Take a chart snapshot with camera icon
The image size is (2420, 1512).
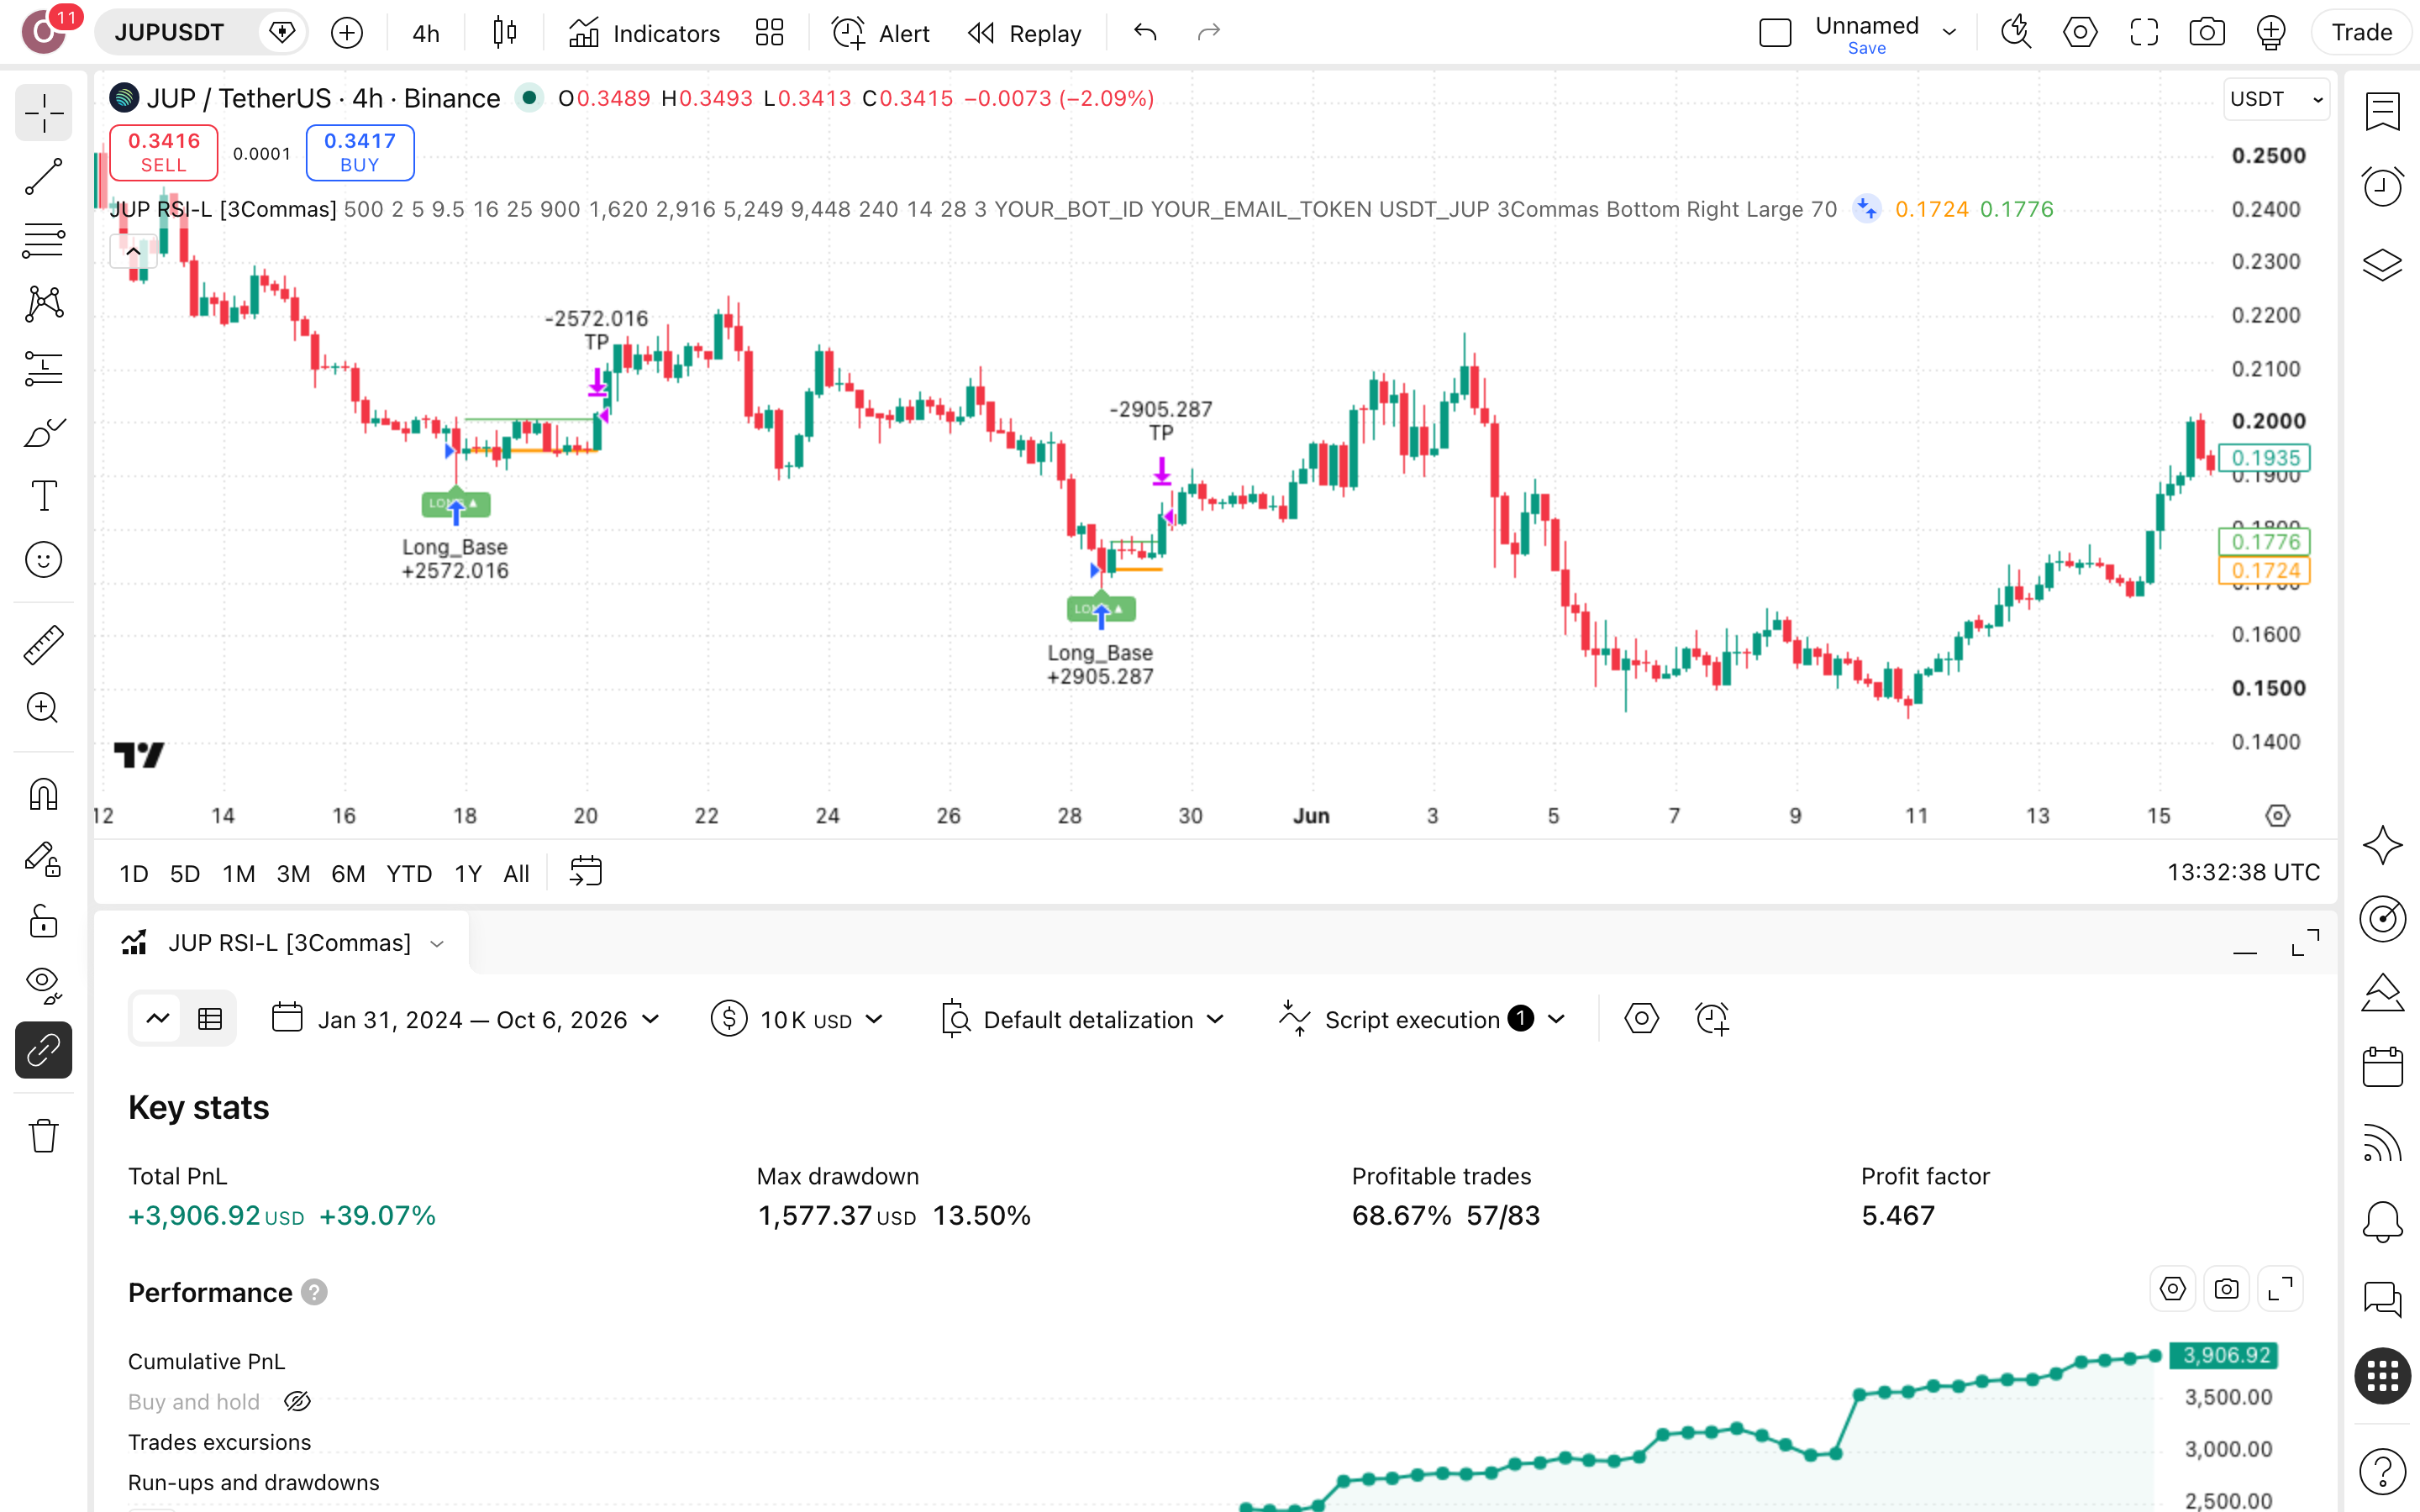coord(2206,33)
